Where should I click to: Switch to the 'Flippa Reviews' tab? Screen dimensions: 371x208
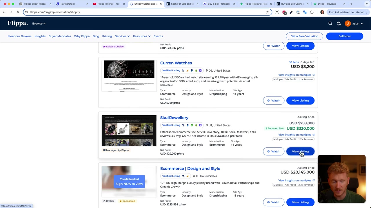pos(255,4)
